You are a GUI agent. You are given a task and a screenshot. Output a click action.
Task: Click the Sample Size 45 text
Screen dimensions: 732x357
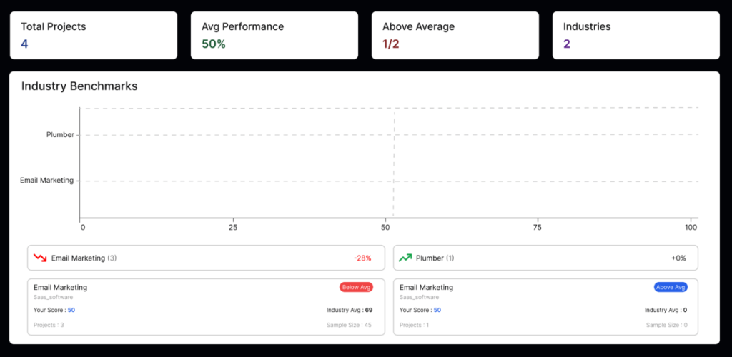pos(349,325)
